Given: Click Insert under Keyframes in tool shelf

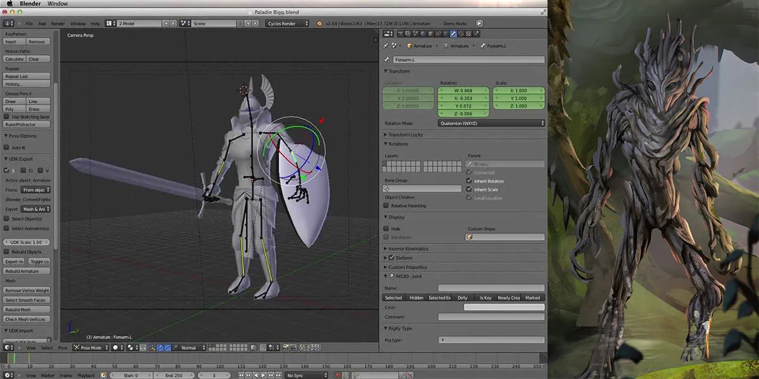Looking at the screenshot, I should tap(15, 42).
